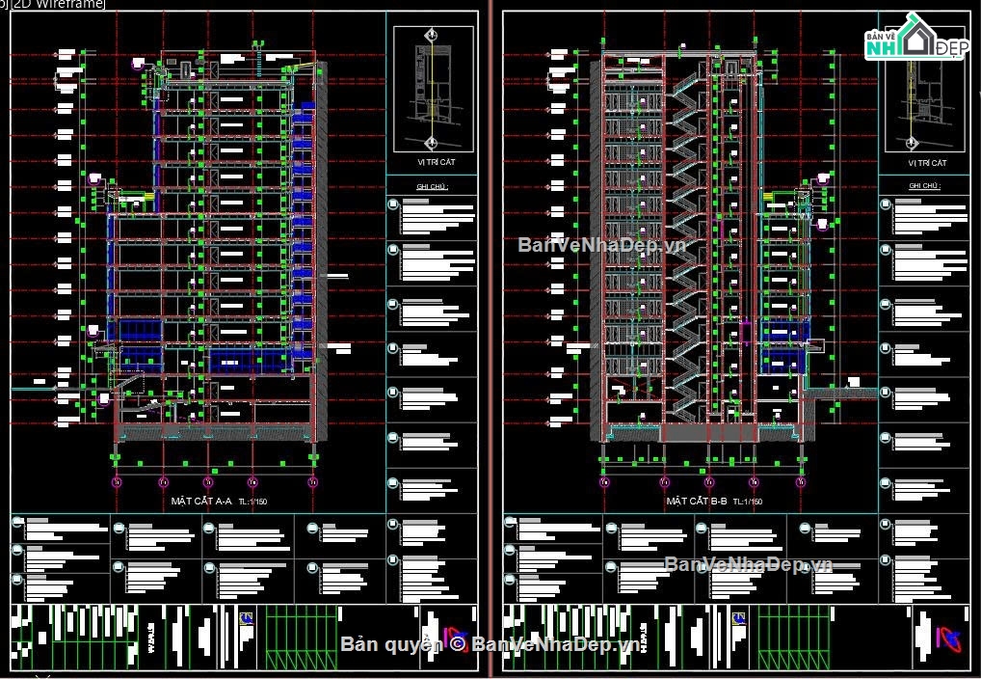Select the first numbered note marker under GHI CHÚ on A-A sheet
Screen dimensions: 981x679
point(393,204)
